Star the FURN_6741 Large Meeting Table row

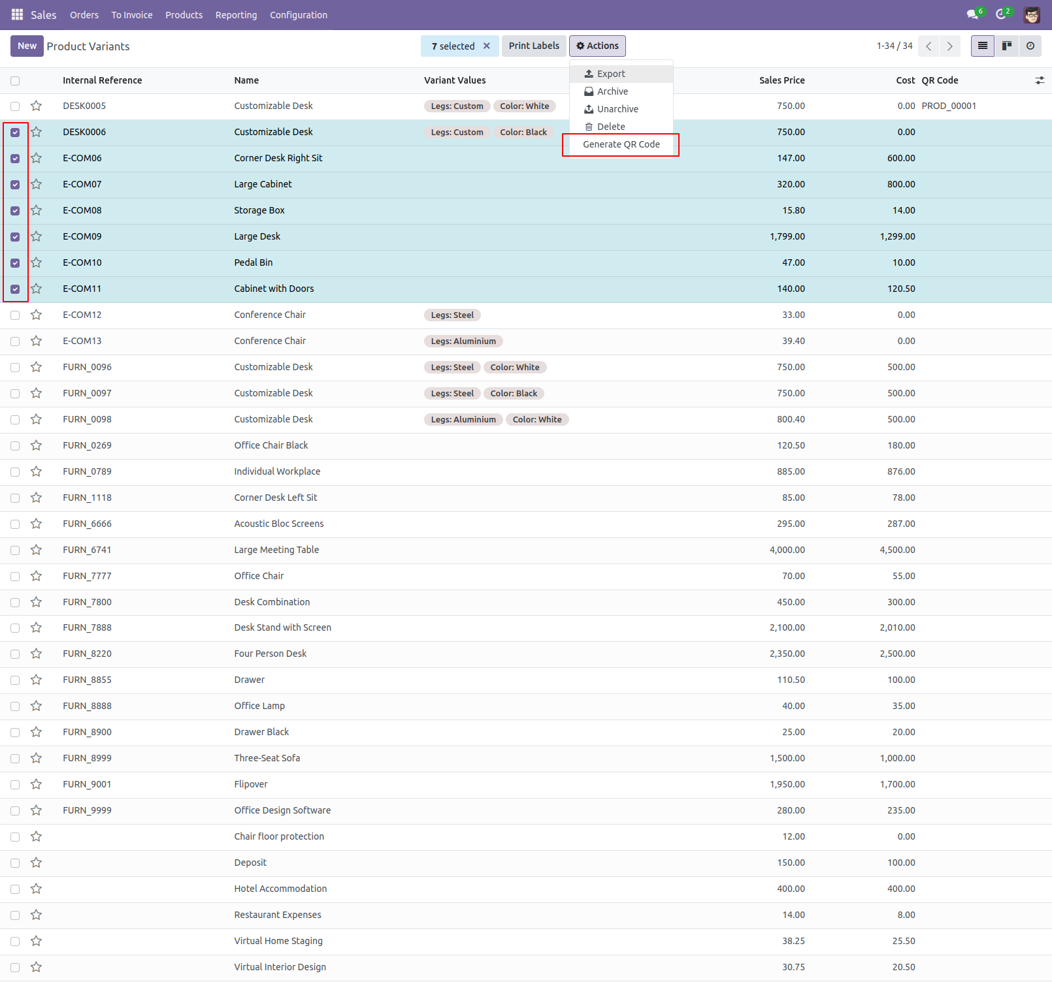click(37, 550)
